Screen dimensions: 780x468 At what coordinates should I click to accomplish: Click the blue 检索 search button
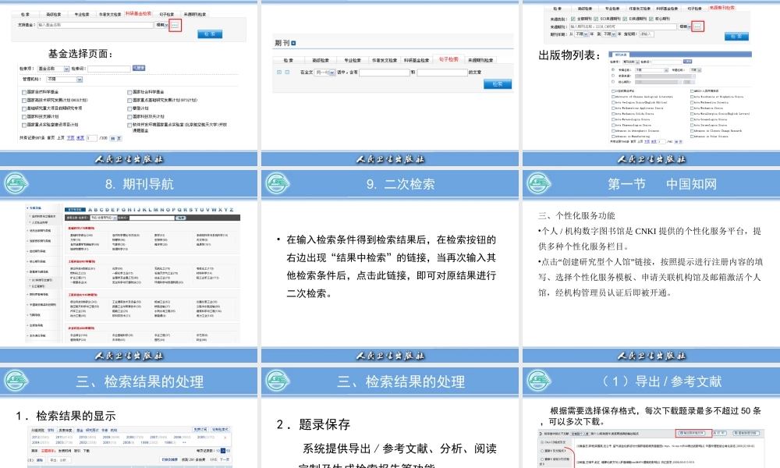[210, 34]
